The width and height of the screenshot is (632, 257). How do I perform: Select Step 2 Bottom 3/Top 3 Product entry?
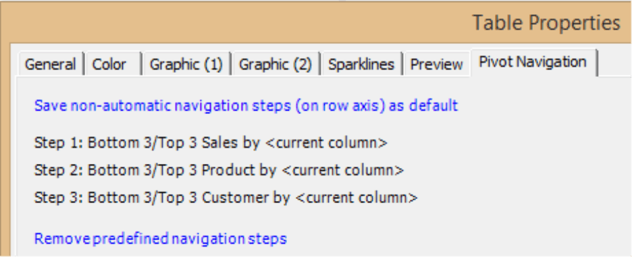(x=219, y=171)
